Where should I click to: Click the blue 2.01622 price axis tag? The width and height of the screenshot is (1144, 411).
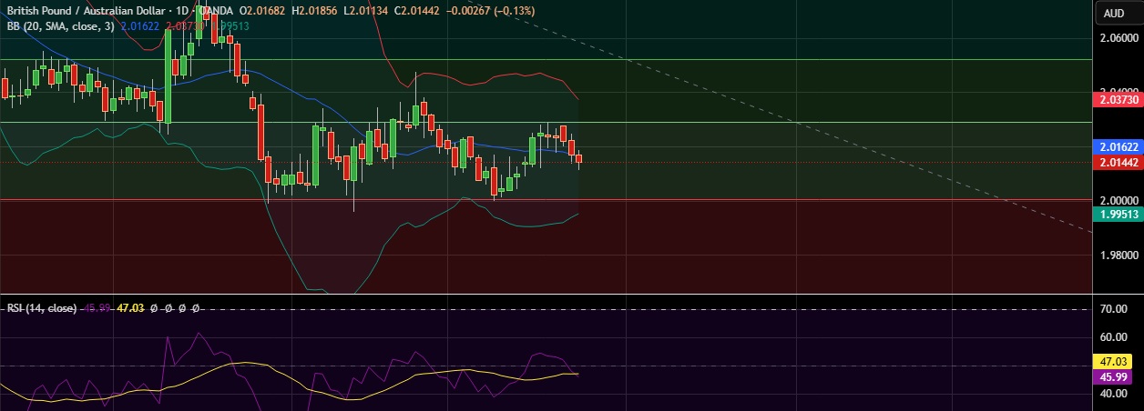[1117, 146]
